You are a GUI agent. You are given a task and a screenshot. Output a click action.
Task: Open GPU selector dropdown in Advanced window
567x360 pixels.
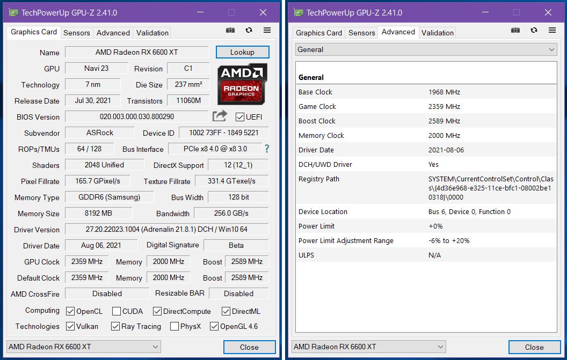point(368,347)
